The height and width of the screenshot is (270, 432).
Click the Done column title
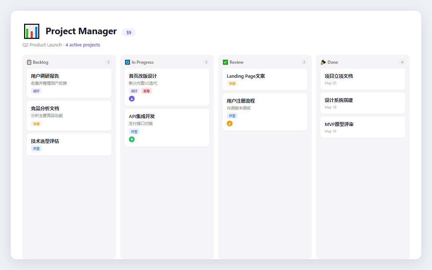pos(333,62)
